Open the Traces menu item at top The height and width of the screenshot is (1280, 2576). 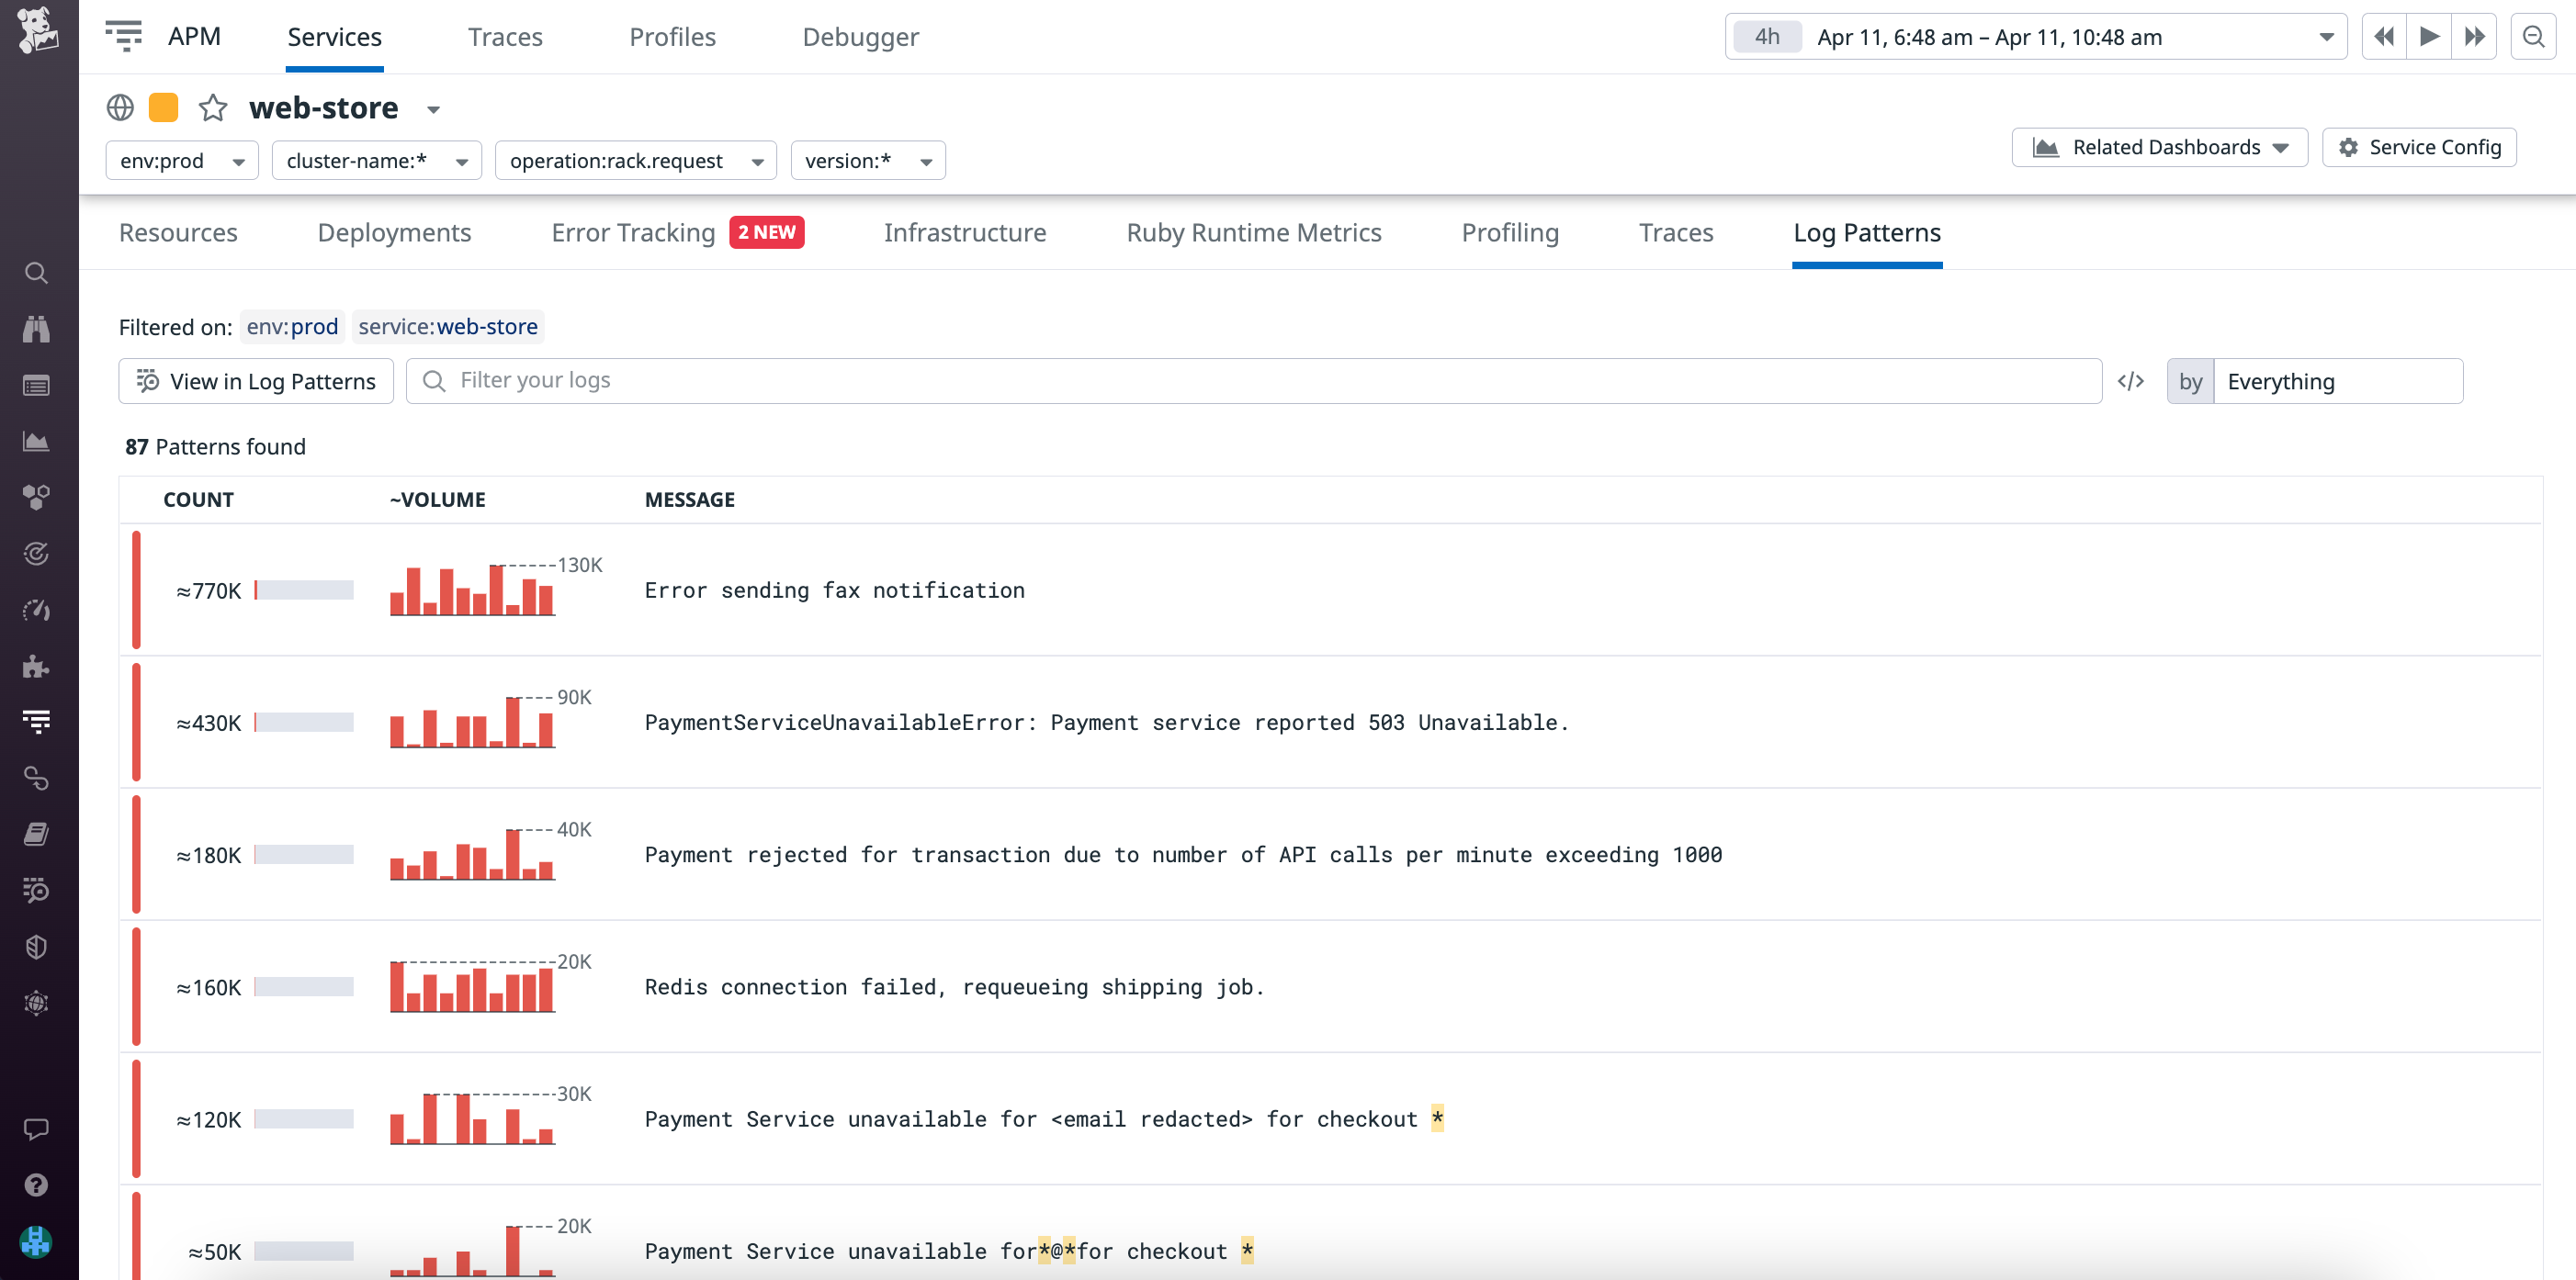pyautogui.click(x=505, y=36)
